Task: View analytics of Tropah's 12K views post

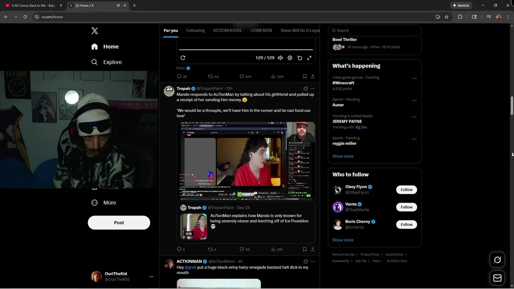Action: (277, 249)
